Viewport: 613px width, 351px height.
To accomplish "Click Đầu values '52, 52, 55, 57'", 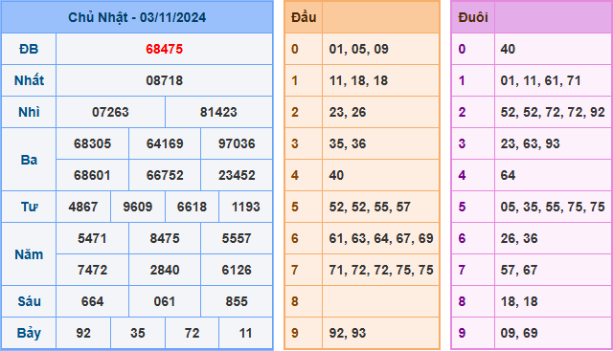I will [370, 207].
